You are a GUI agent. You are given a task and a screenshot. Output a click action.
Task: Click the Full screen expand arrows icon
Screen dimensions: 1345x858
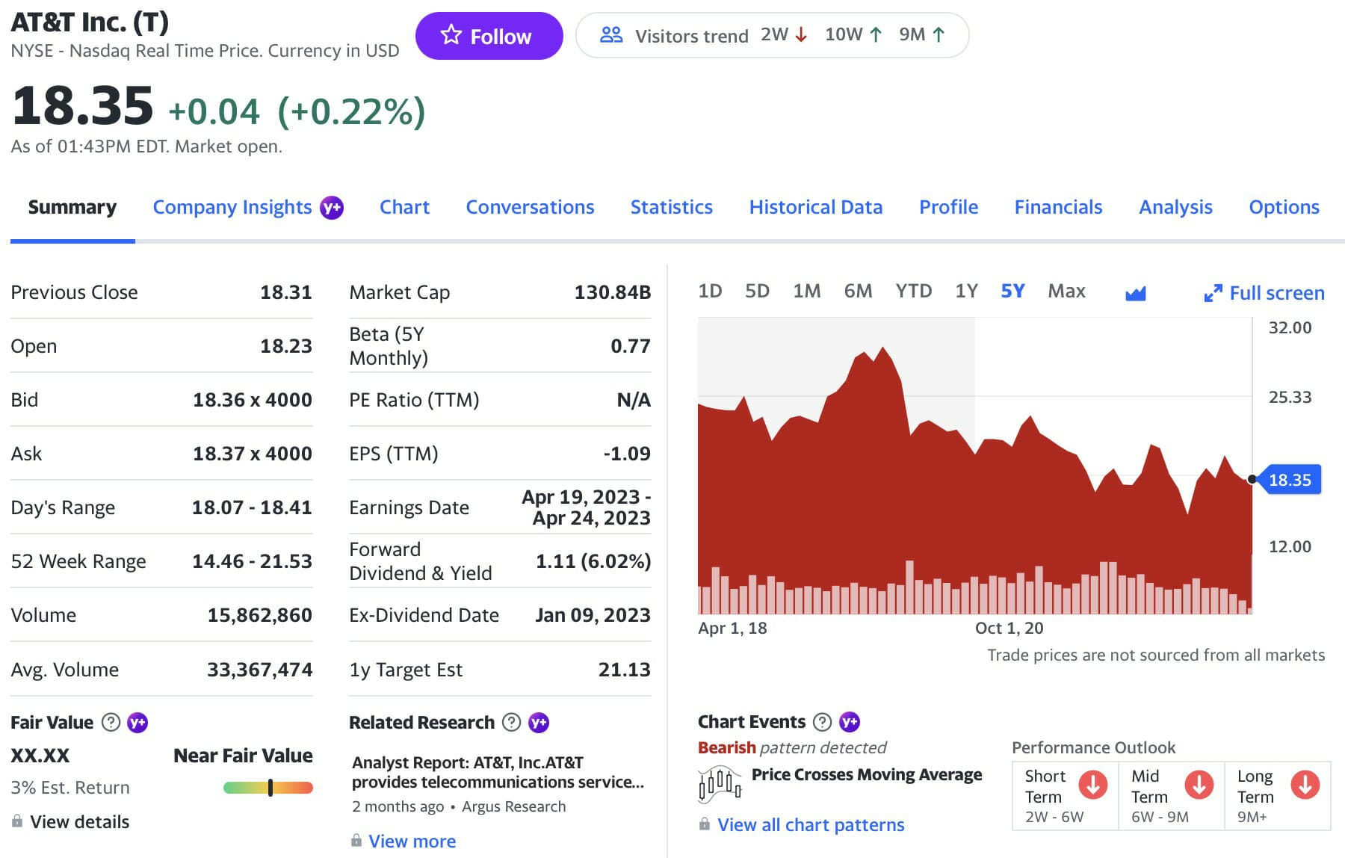1212,292
